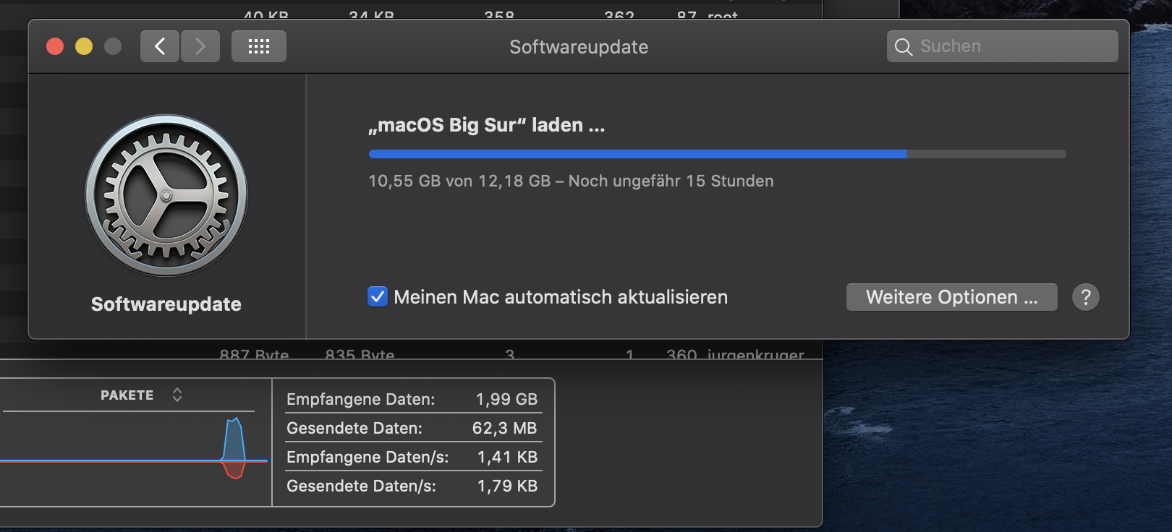The width and height of the screenshot is (1172, 532).
Task: Select the jurgenkruger process row
Action: click(734, 355)
